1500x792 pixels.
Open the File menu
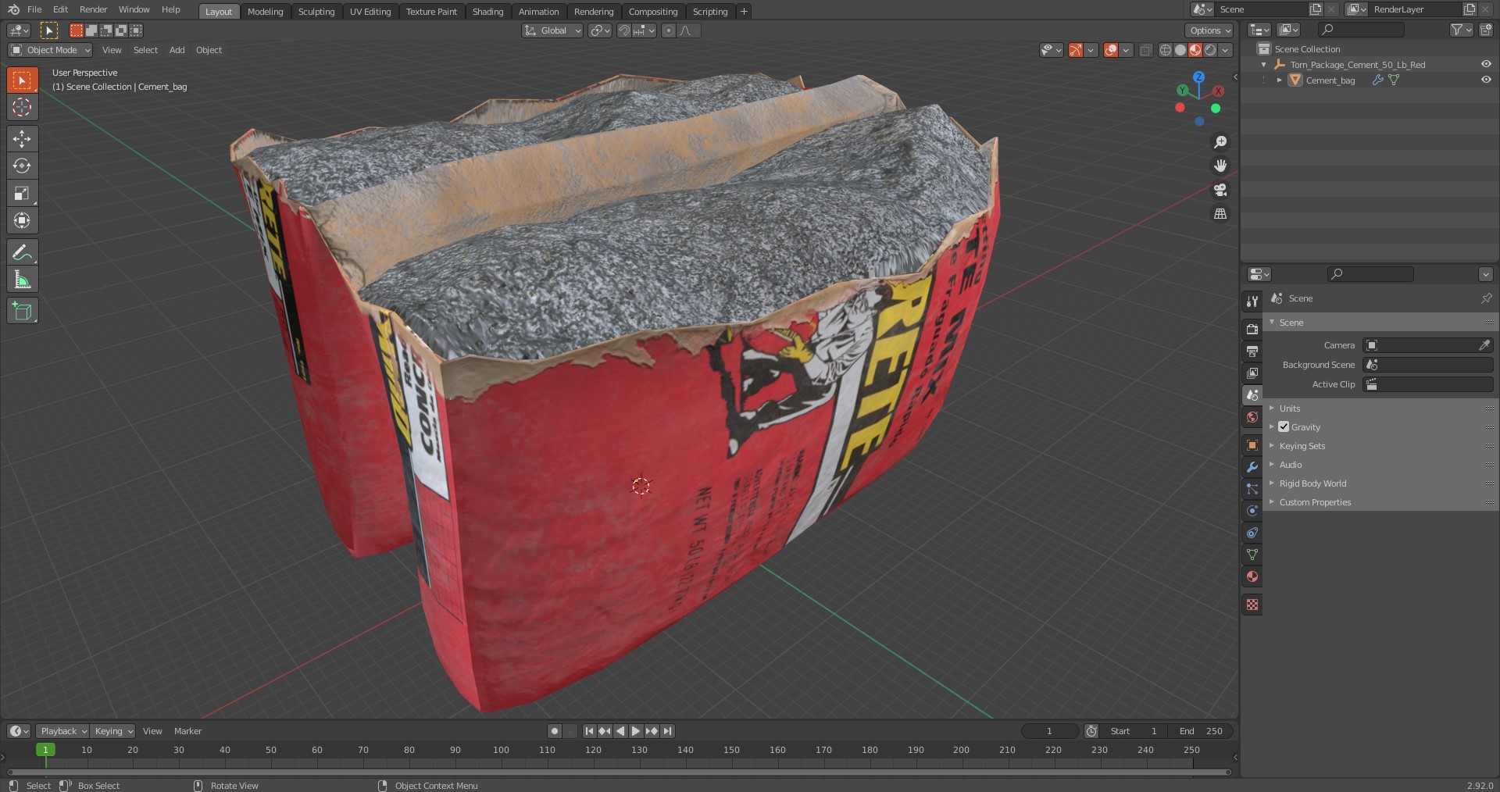[34, 9]
